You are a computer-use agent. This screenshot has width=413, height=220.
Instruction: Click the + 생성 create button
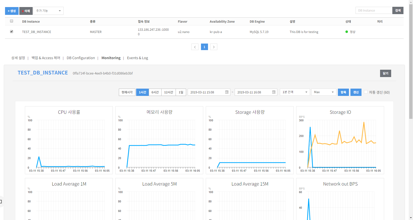point(12,11)
